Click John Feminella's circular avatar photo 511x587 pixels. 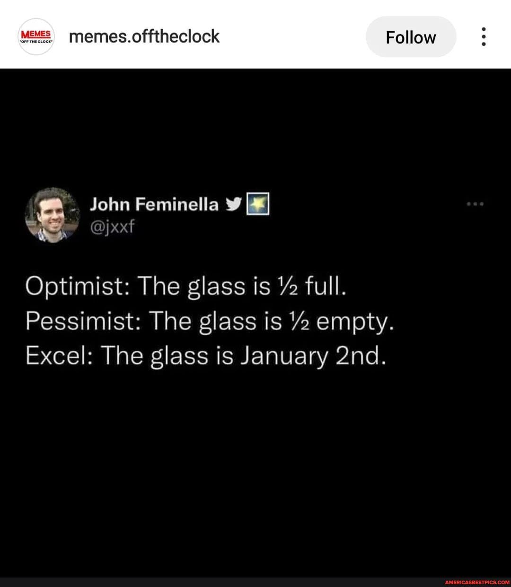click(x=51, y=217)
